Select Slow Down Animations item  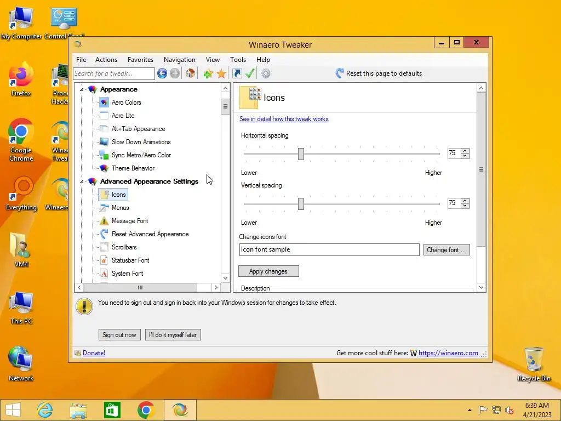click(x=141, y=142)
